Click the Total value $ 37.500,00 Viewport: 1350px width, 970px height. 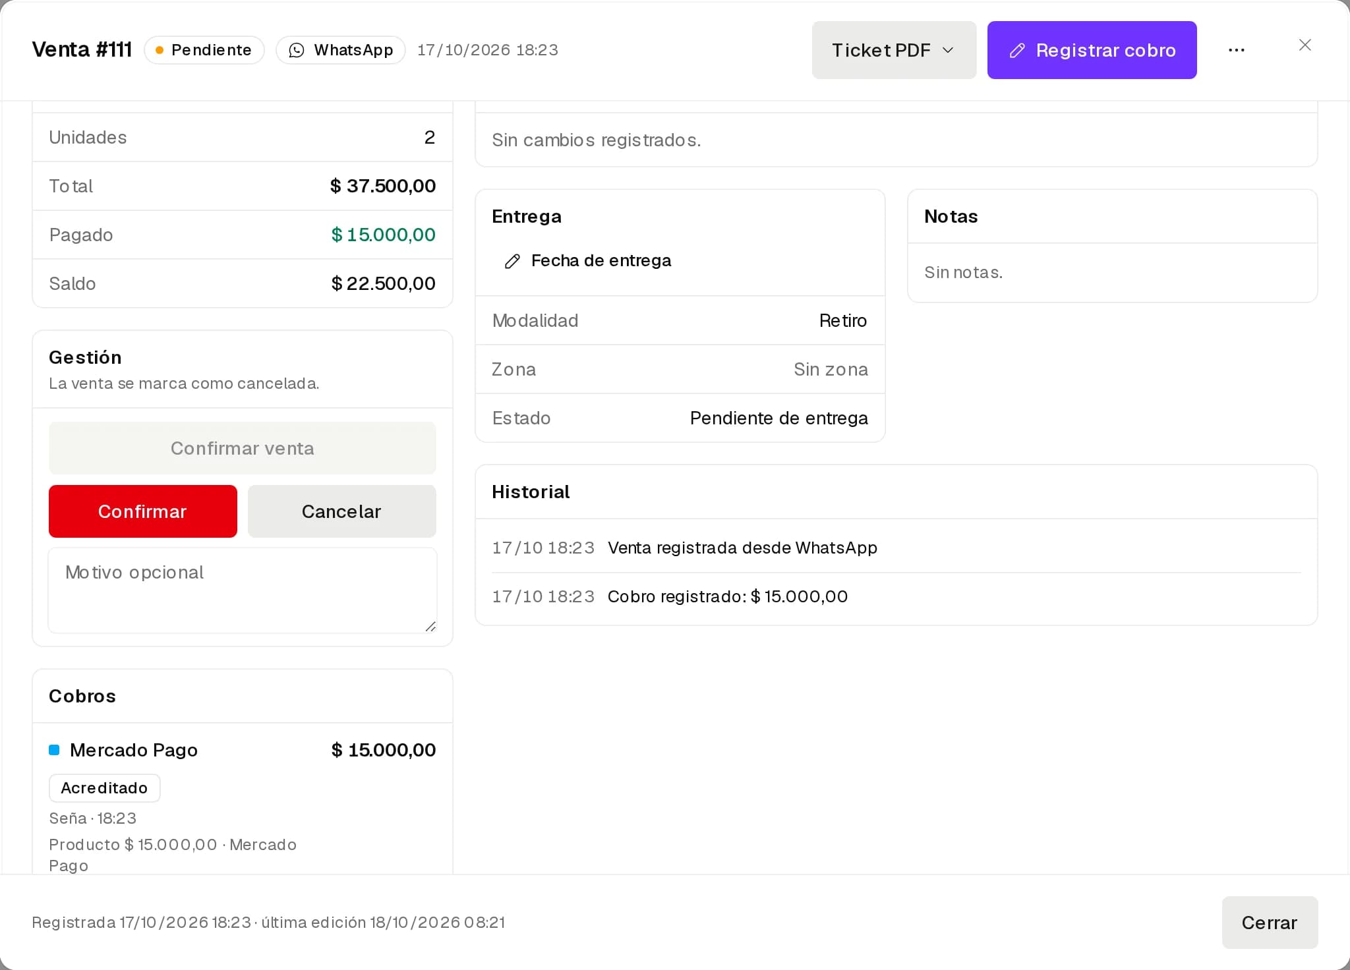point(383,186)
